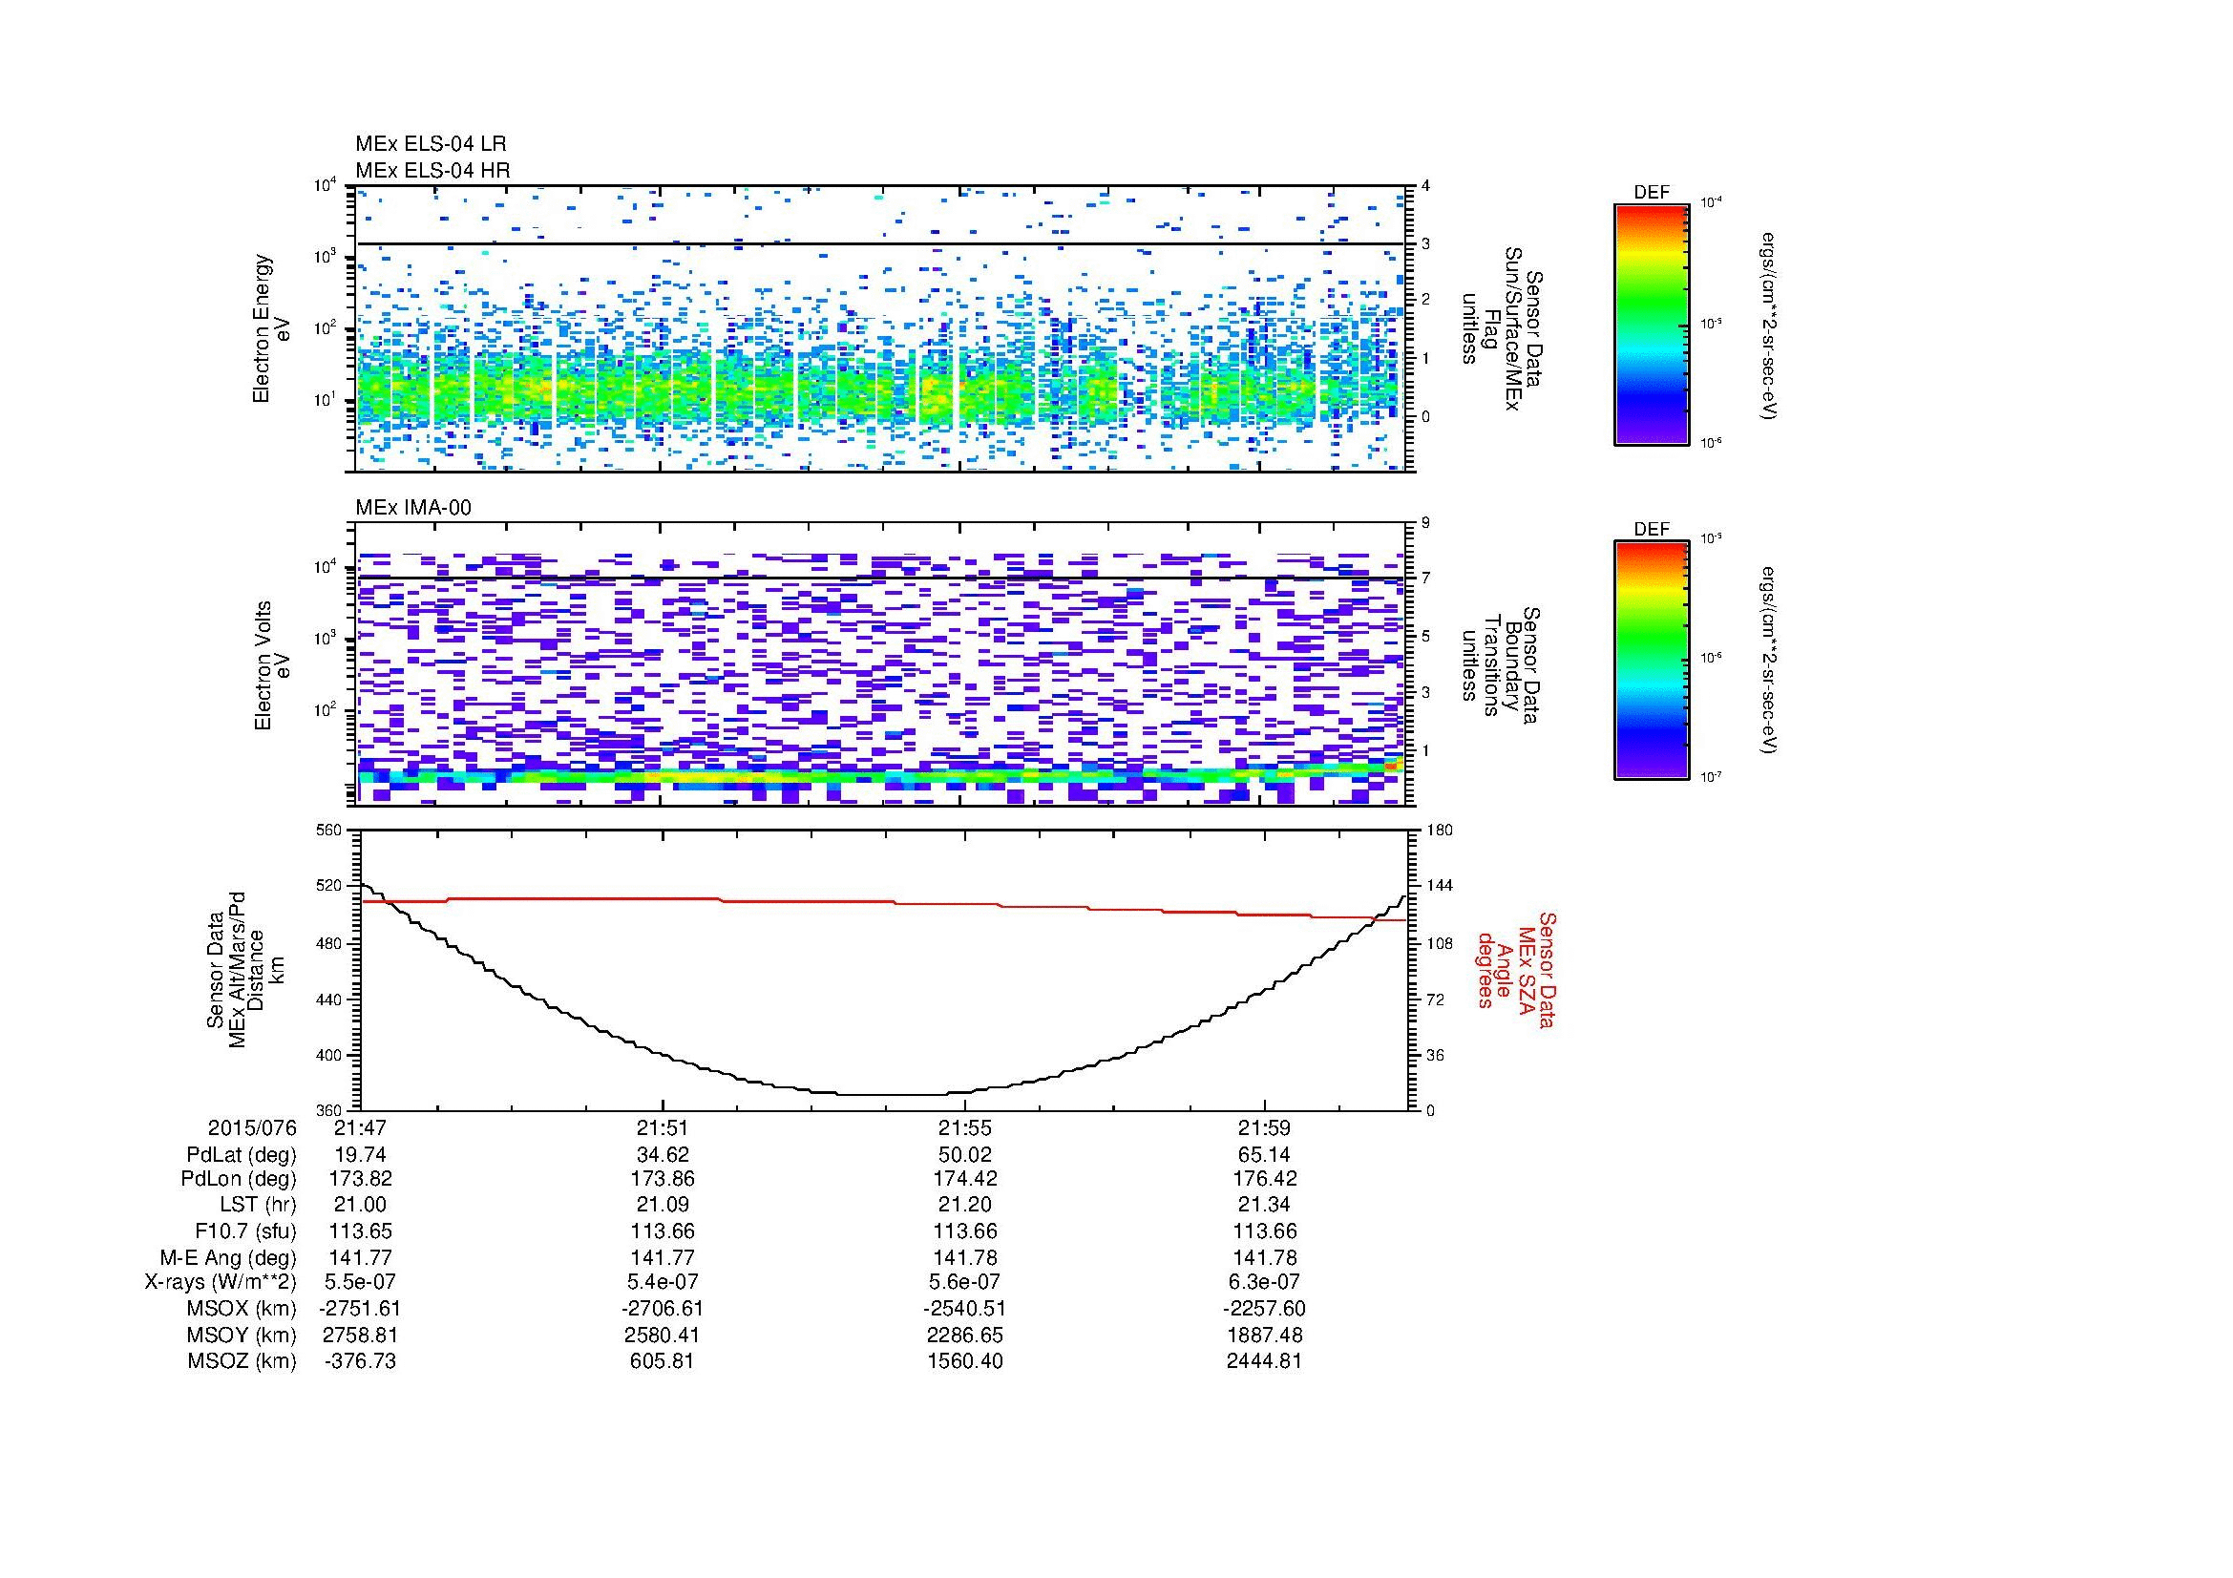
Task: Click the ELS electron DEF colorbar
Action: click(x=1652, y=324)
